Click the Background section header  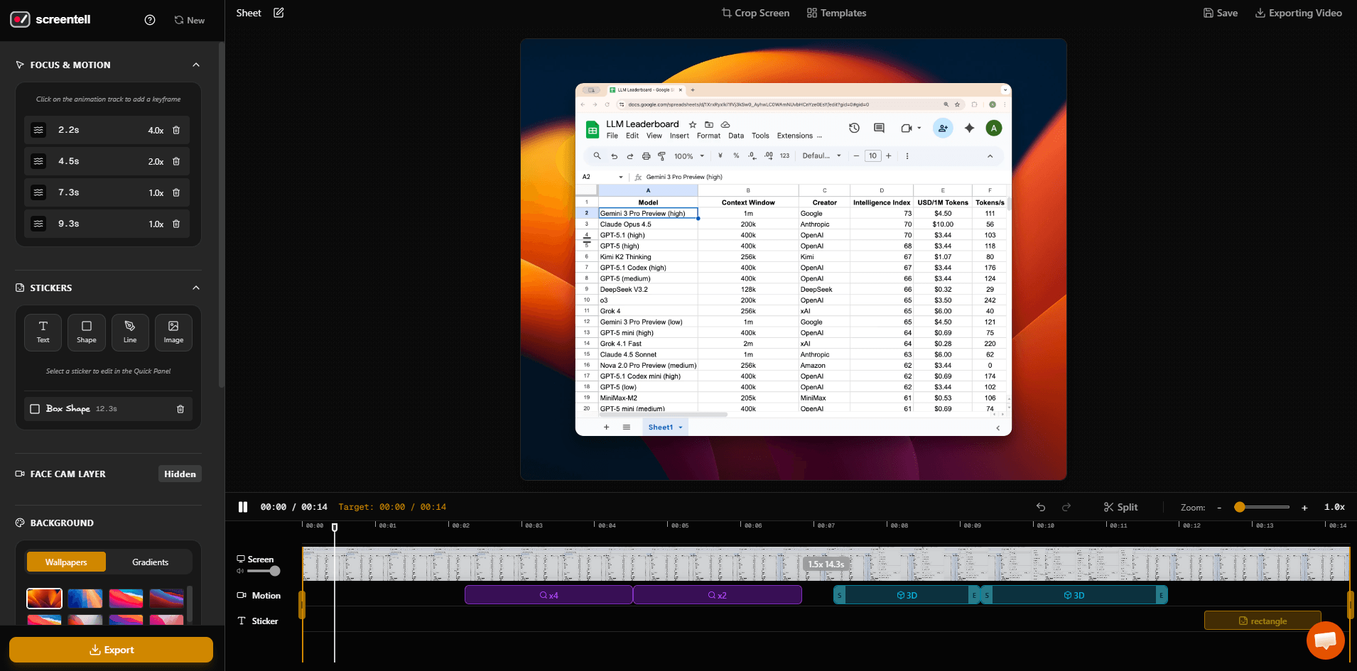point(62,523)
